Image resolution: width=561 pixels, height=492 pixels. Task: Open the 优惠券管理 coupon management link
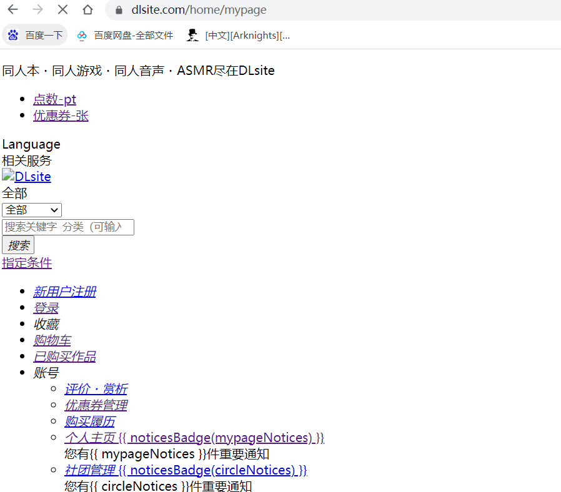tap(96, 405)
